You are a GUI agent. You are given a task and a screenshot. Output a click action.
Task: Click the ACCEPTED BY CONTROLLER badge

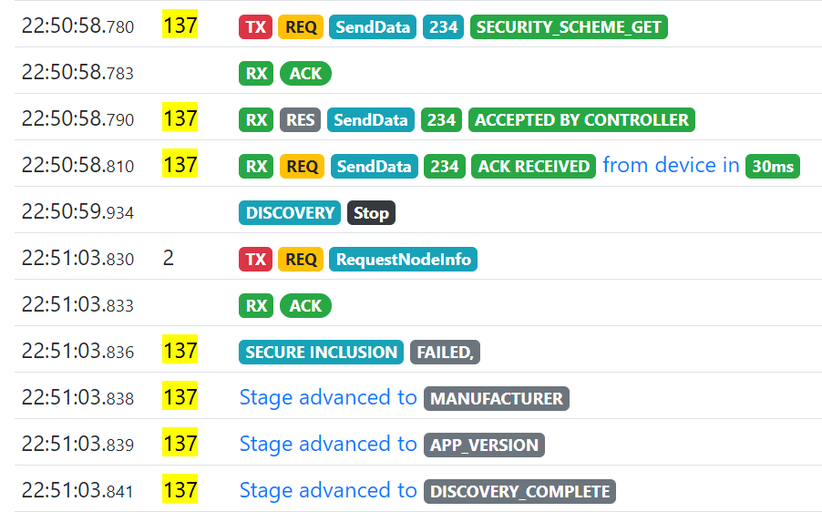point(581,120)
